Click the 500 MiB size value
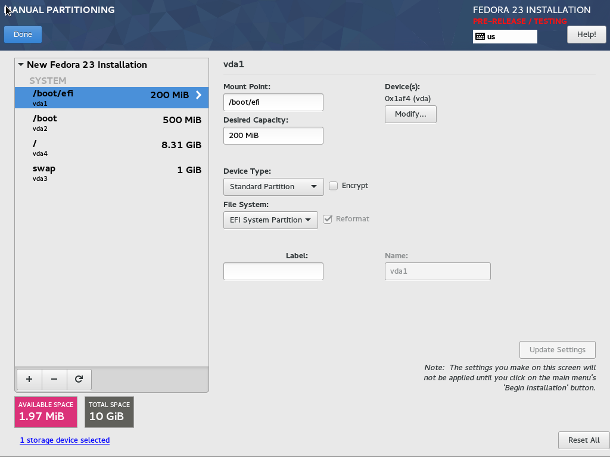Viewport: 610px width, 457px height. coord(182,120)
